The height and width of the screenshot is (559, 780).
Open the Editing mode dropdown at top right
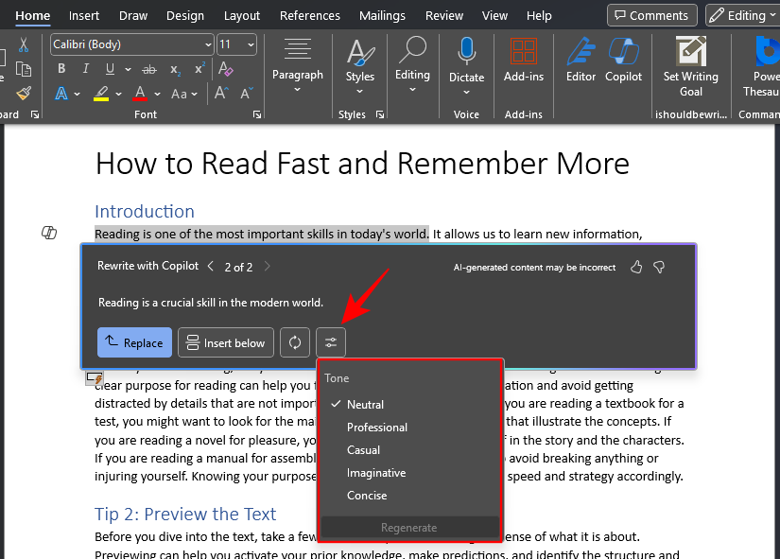[742, 15]
